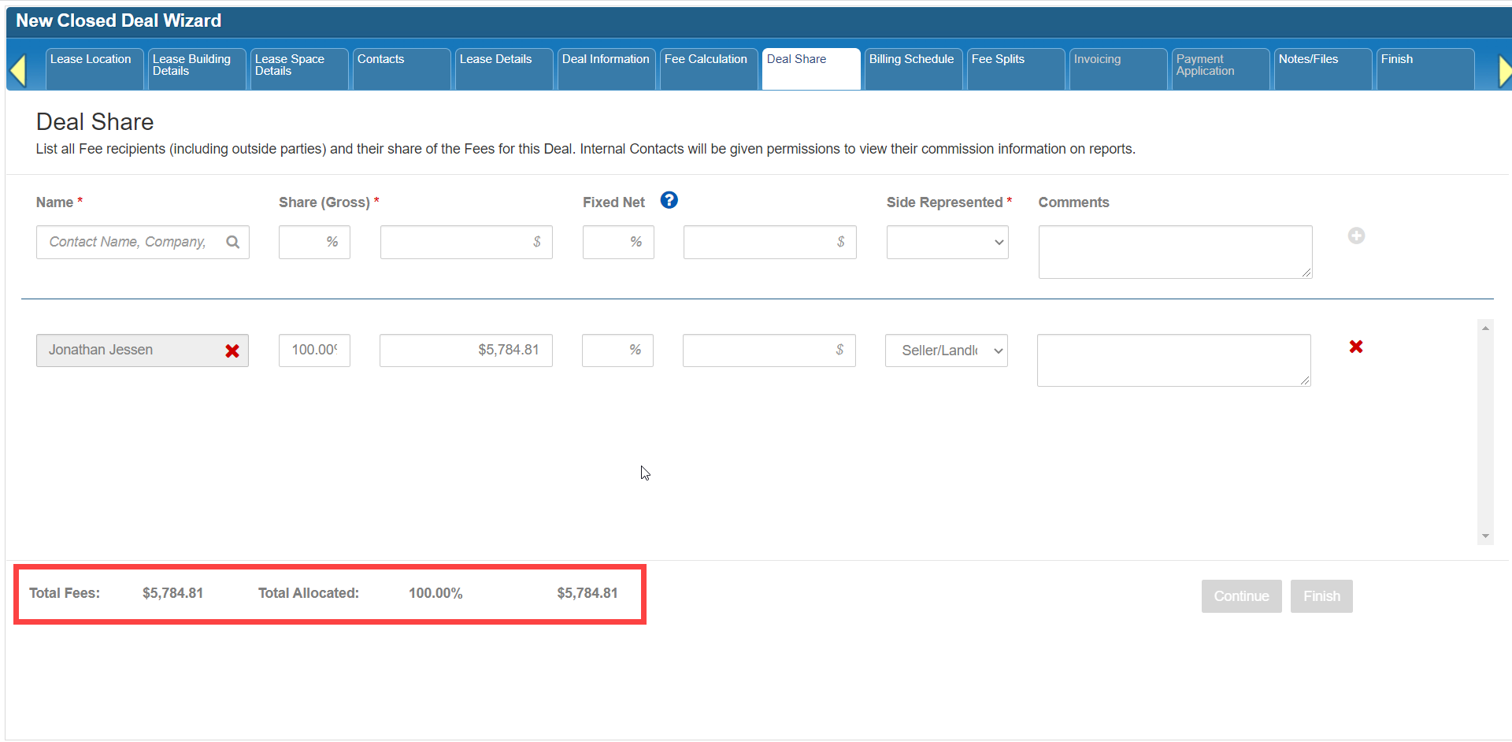
Task: Delete the Jonathan Jessen row with far-right red X
Action: click(1356, 347)
